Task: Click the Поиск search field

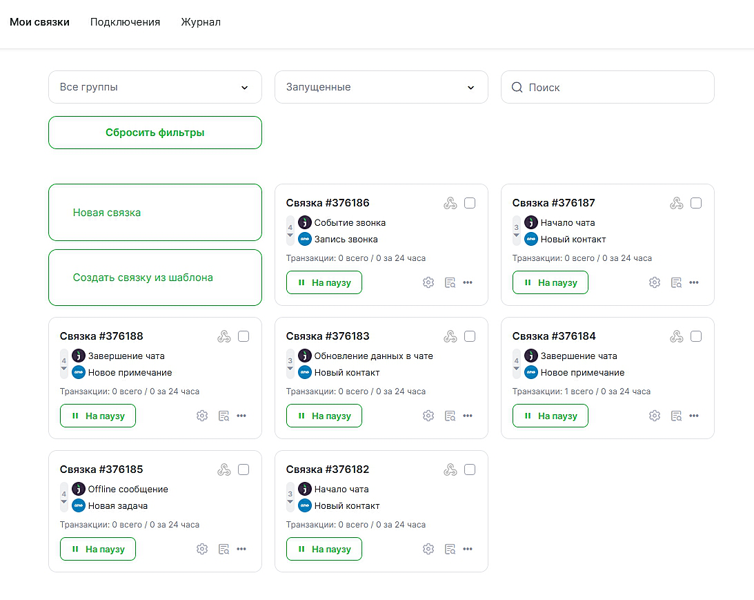Action: (614, 87)
